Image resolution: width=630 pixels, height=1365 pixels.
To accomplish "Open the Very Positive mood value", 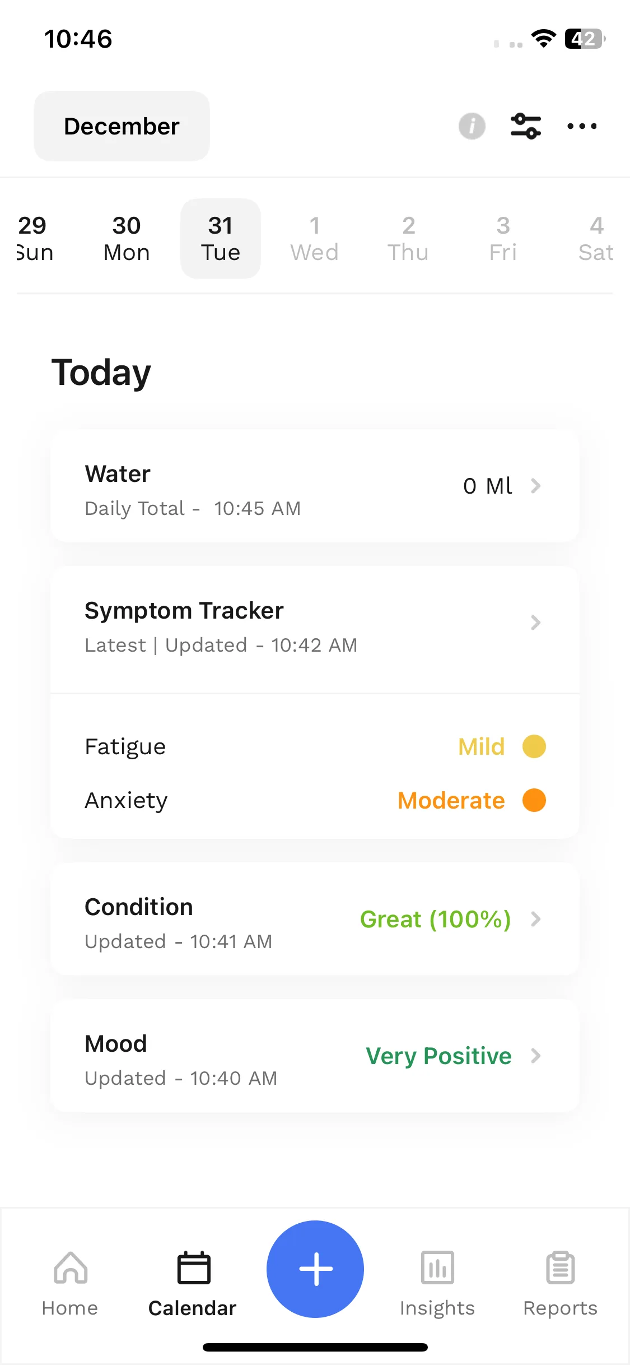I will click(x=438, y=1056).
